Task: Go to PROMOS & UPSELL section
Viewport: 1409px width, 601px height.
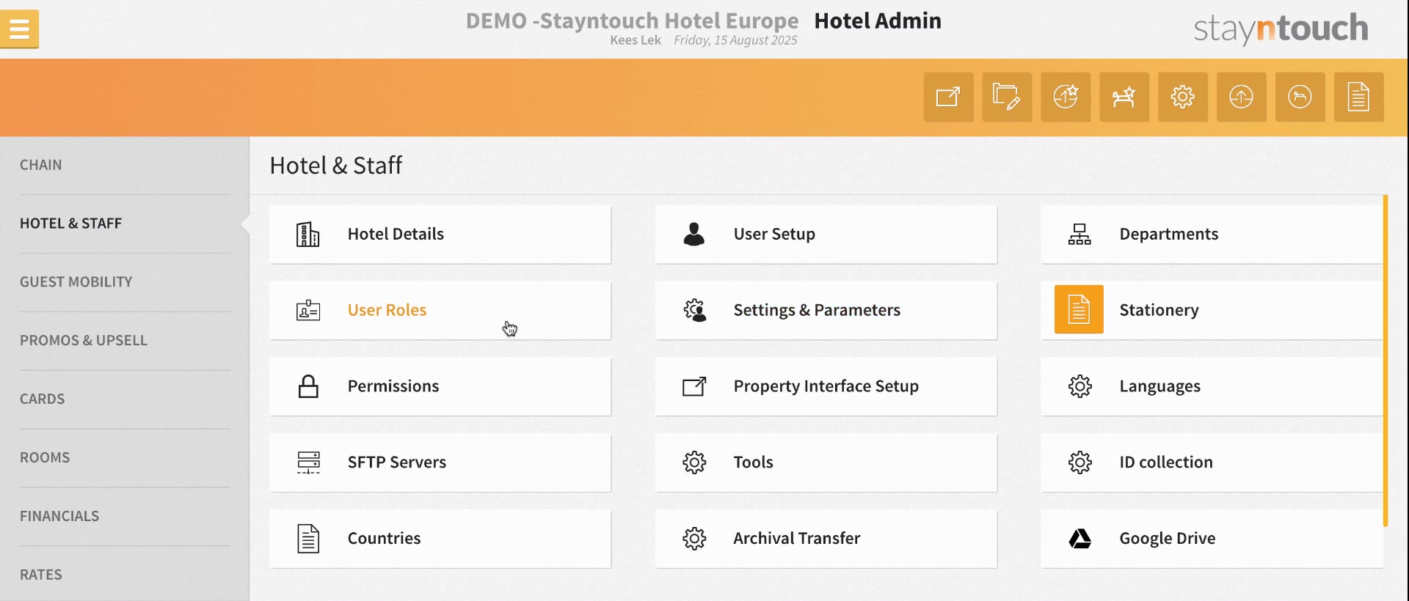Action: pos(84,341)
